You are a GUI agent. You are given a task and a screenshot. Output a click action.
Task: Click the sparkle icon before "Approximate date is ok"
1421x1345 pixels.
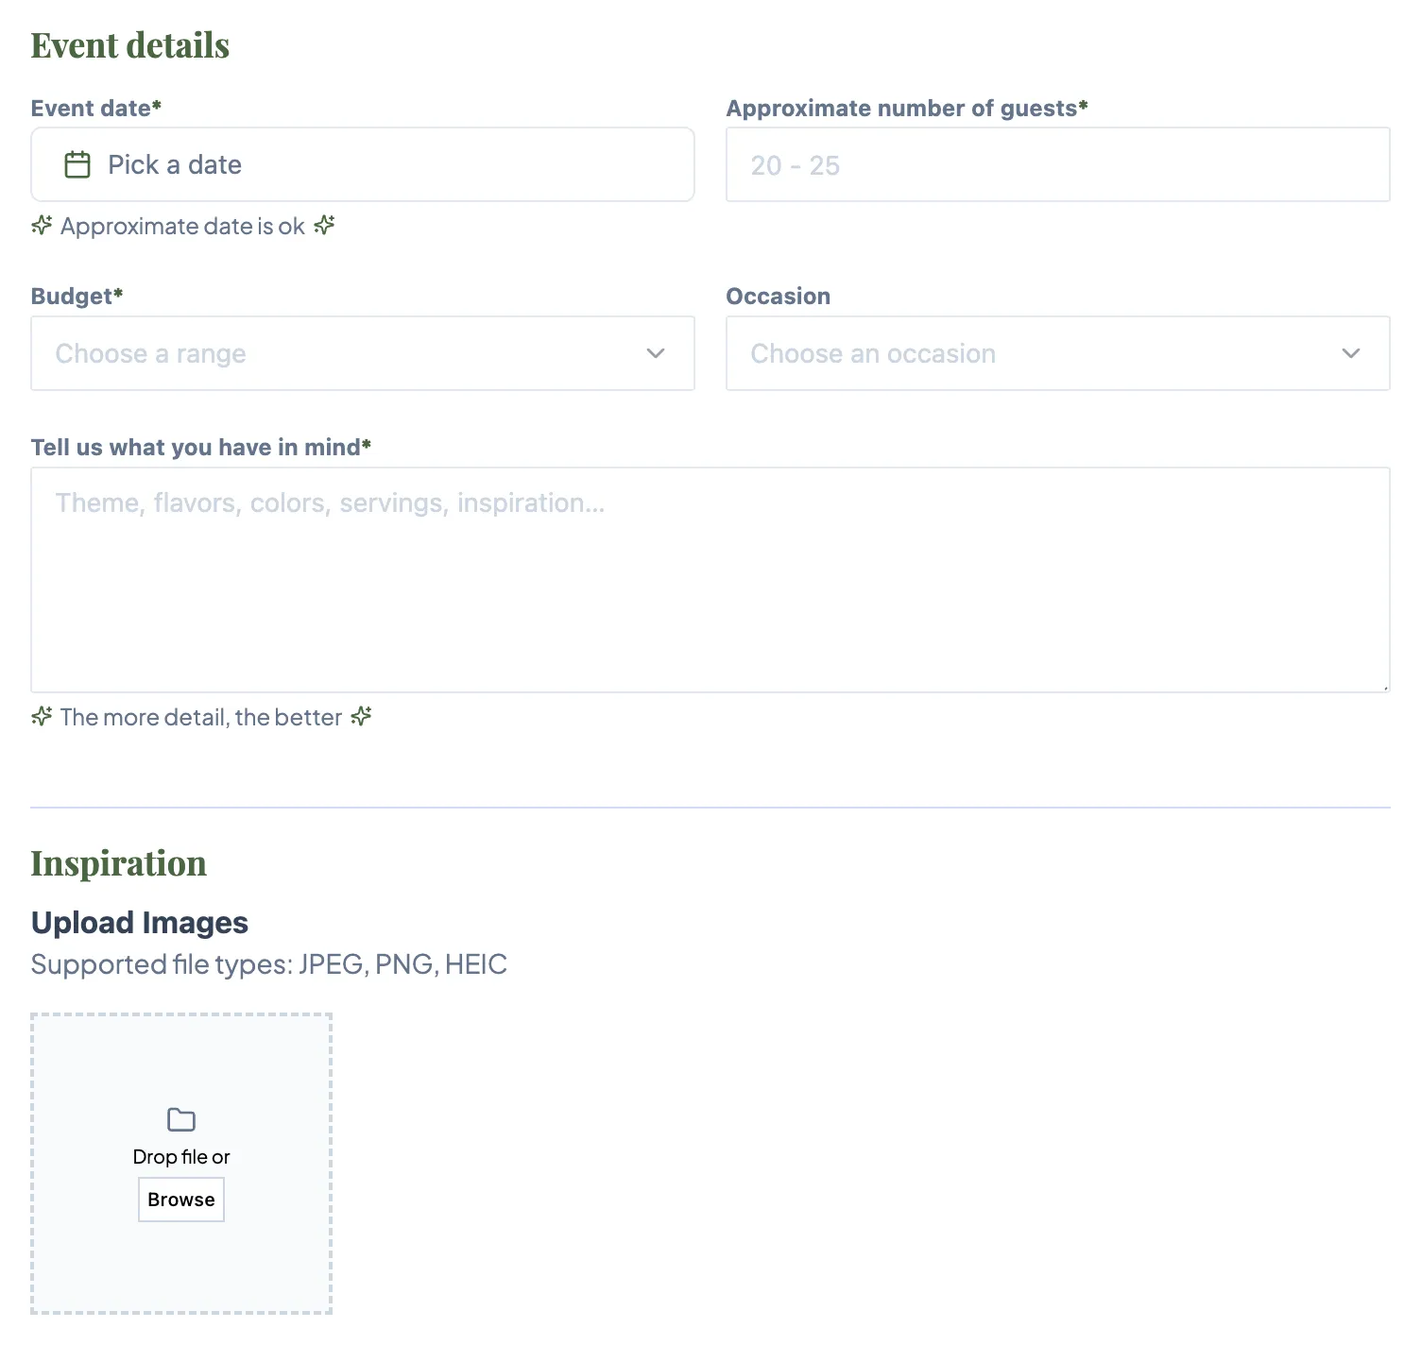pos(42,226)
